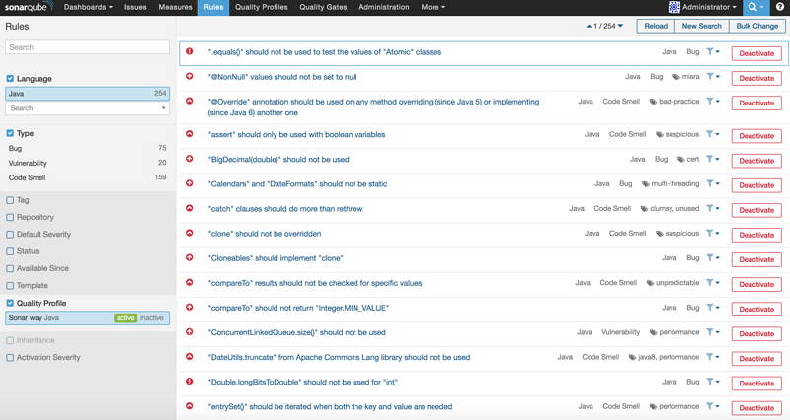Viewport: 790px width, 420px height.
Task: Enable the Status facet checkbox
Action: pyautogui.click(x=10, y=251)
